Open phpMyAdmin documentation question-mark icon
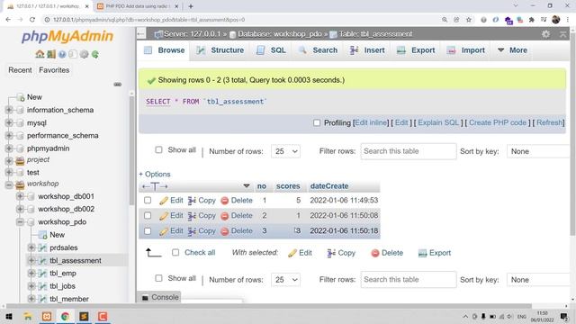The width and height of the screenshot is (576, 324). coord(62,54)
